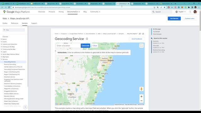
Task: Open browser profile avatar in toolbar
Action: point(195,7)
